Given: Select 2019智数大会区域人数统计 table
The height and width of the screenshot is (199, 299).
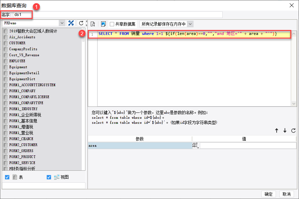Looking at the screenshot, I should (x=33, y=31).
